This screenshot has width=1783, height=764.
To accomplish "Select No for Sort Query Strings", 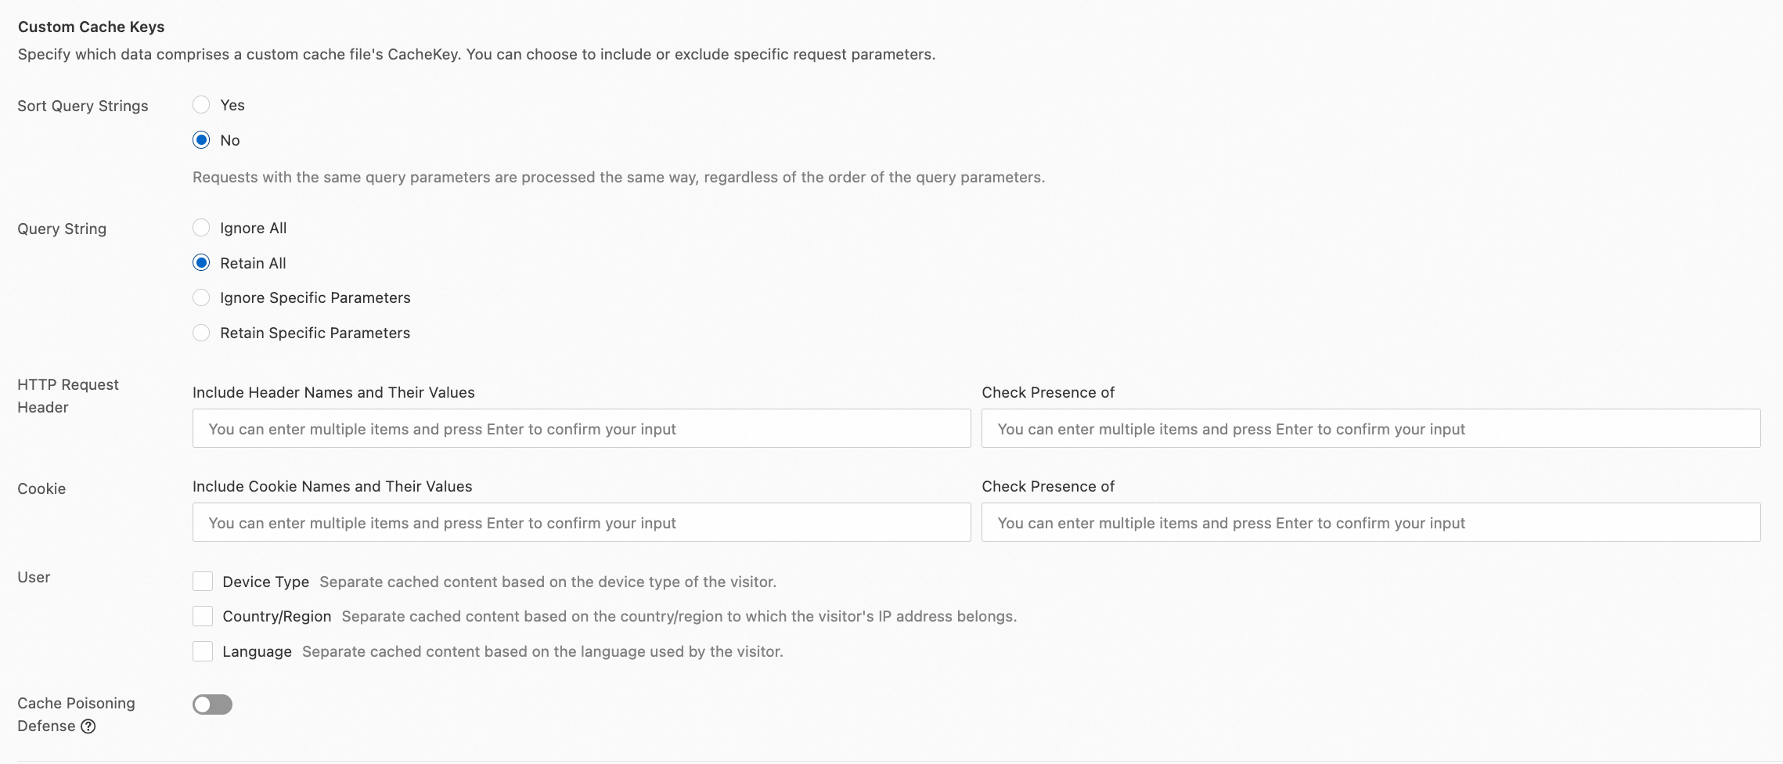I will pyautogui.click(x=201, y=140).
